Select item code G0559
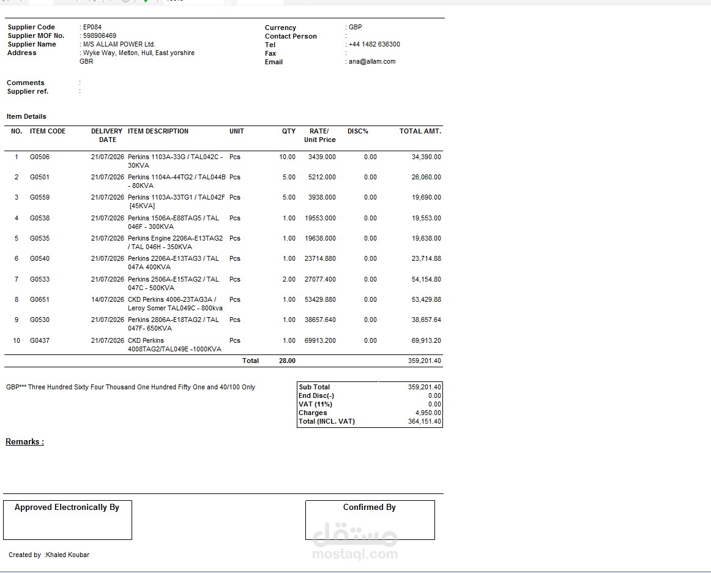711x573 pixels. [x=40, y=197]
